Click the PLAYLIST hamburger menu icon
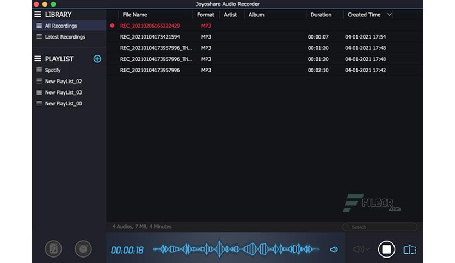This screenshot has height=263, width=455. 38,59
